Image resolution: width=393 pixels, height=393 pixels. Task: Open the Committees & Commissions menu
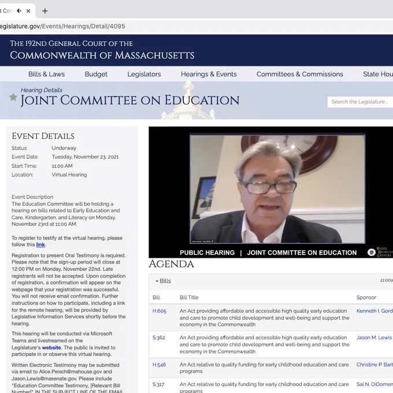(x=300, y=74)
